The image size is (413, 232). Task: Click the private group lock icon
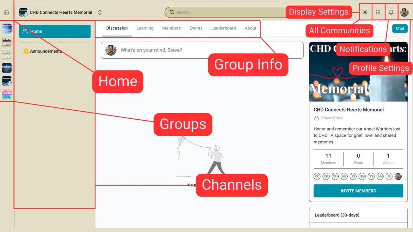(x=316, y=118)
